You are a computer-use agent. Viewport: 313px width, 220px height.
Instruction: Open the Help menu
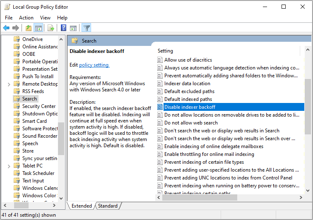(x=62, y=18)
